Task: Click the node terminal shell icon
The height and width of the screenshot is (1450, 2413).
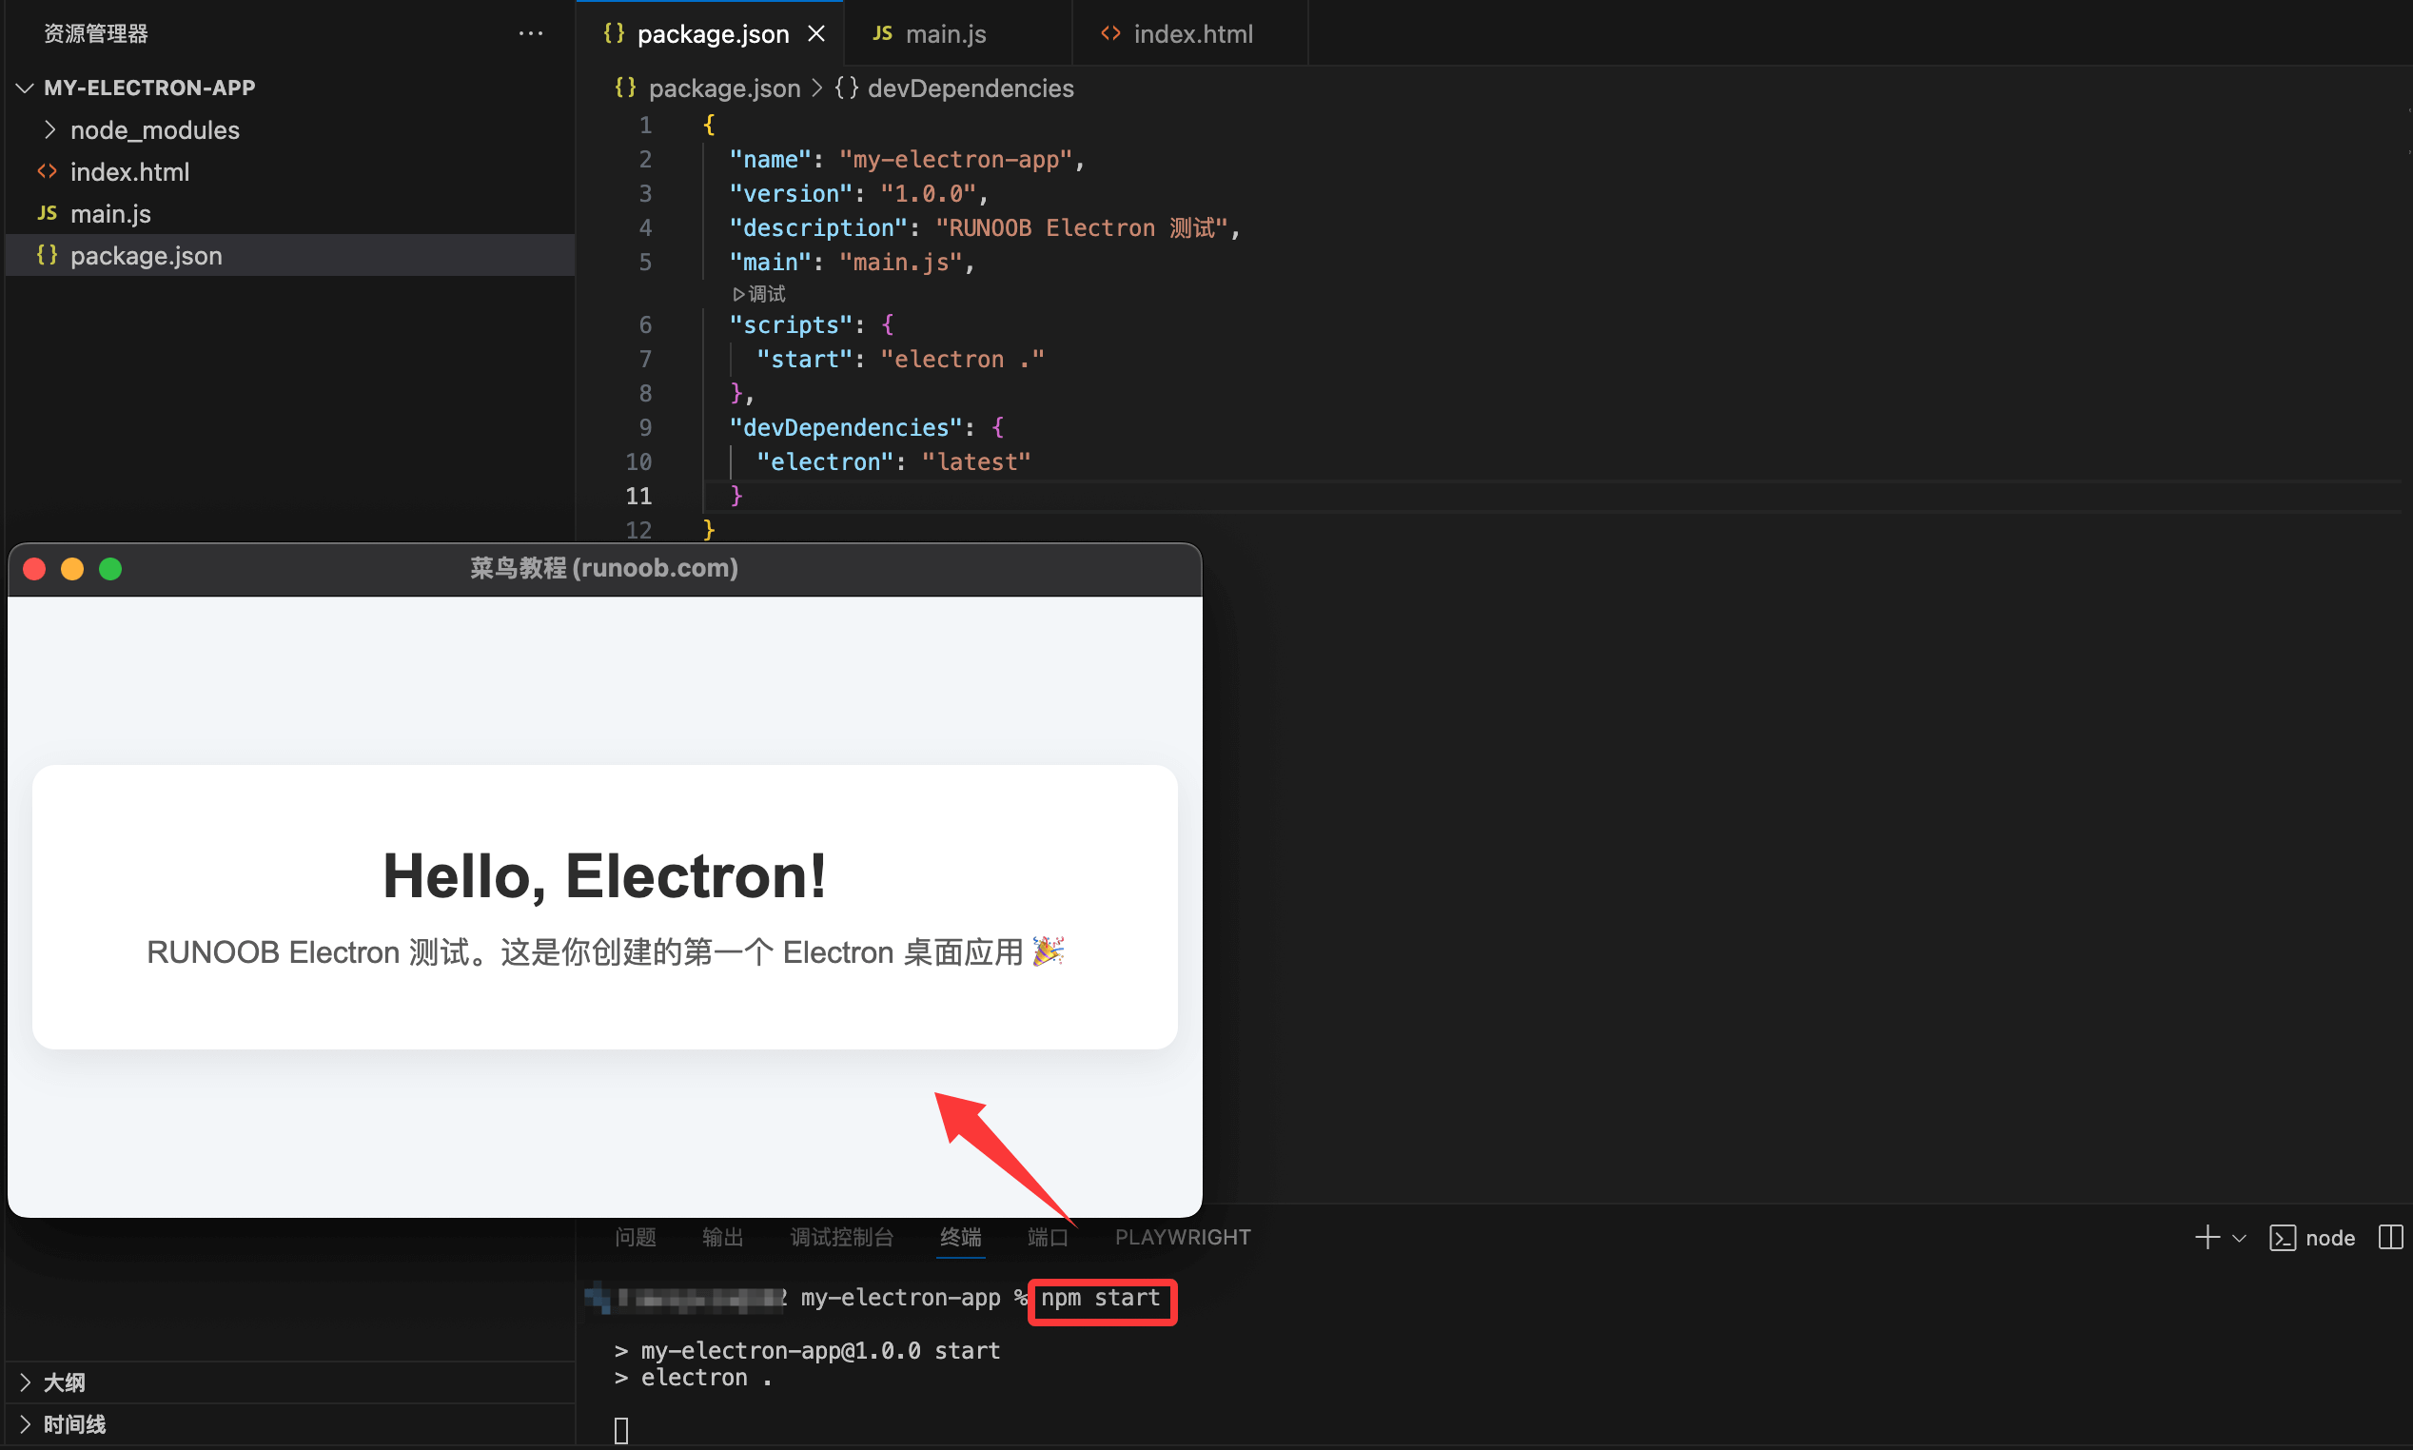Action: 2282,1238
